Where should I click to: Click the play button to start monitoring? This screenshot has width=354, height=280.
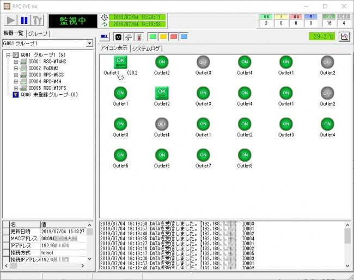[10, 21]
